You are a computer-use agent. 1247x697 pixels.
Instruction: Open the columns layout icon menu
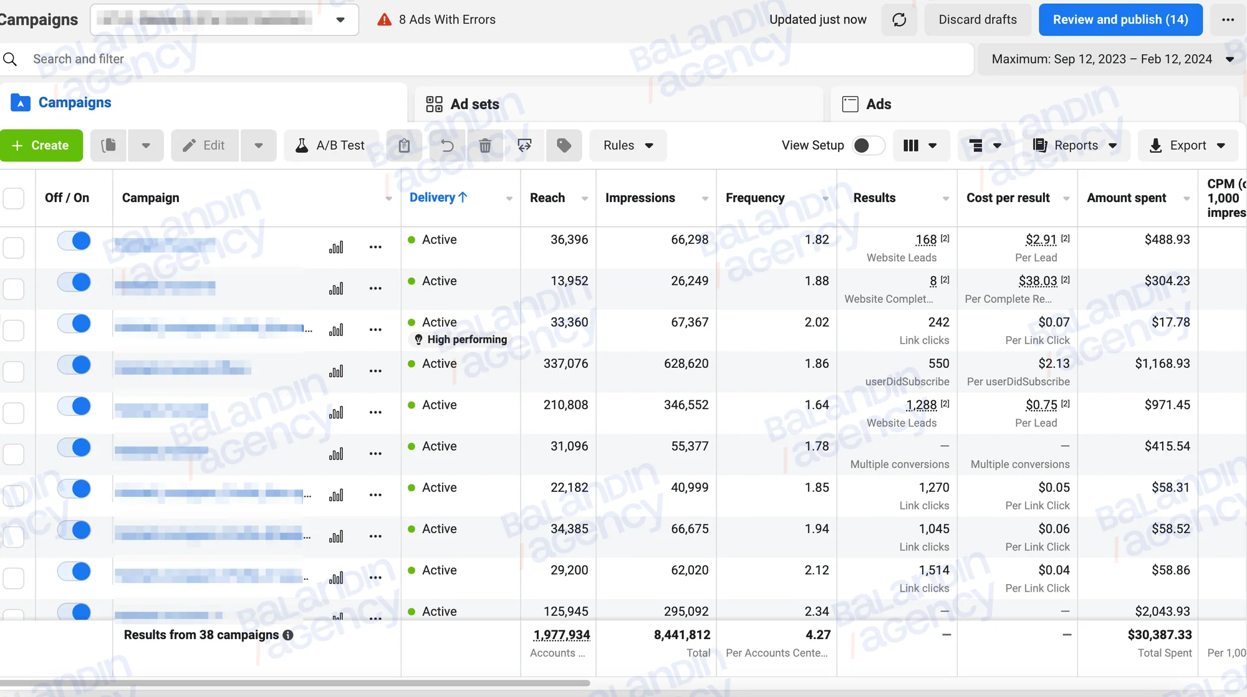pyautogui.click(x=921, y=145)
